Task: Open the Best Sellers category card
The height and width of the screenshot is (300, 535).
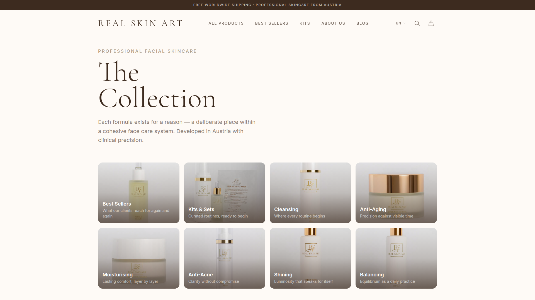Action: click(x=139, y=193)
